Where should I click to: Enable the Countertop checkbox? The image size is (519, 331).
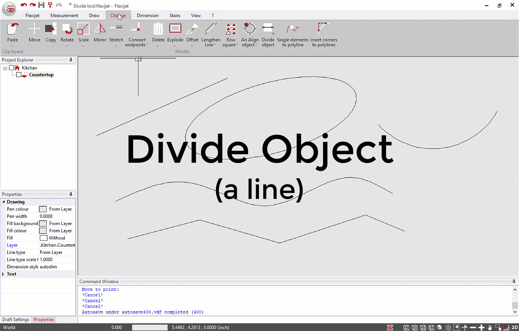(x=19, y=74)
